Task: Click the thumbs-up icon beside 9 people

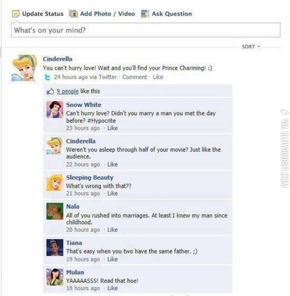Action: (x=50, y=91)
